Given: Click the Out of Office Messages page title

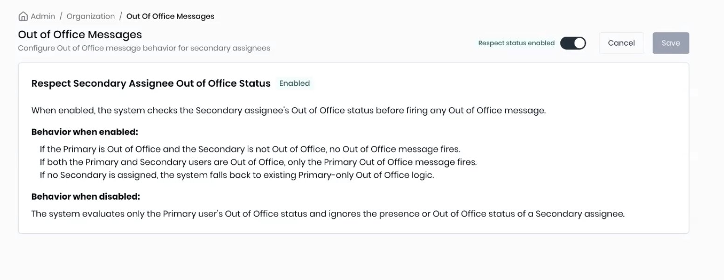Looking at the screenshot, I should (80, 34).
